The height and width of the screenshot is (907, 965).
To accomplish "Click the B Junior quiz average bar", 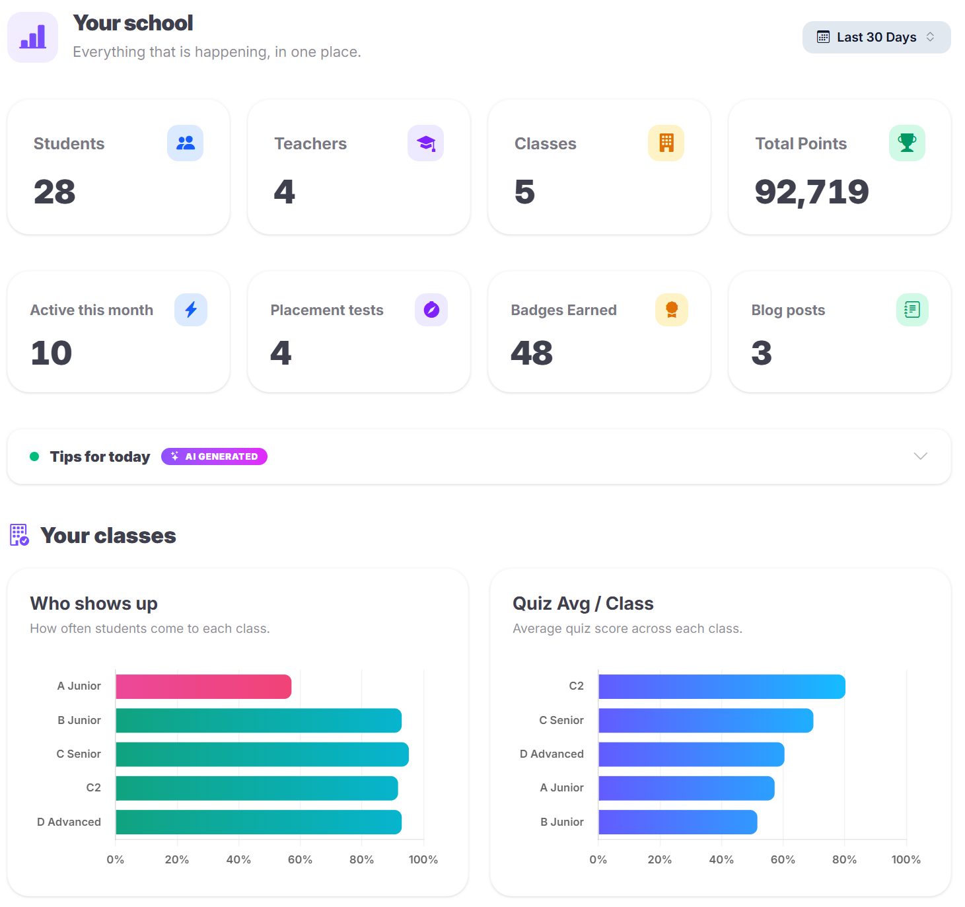I will [x=678, y=822].
